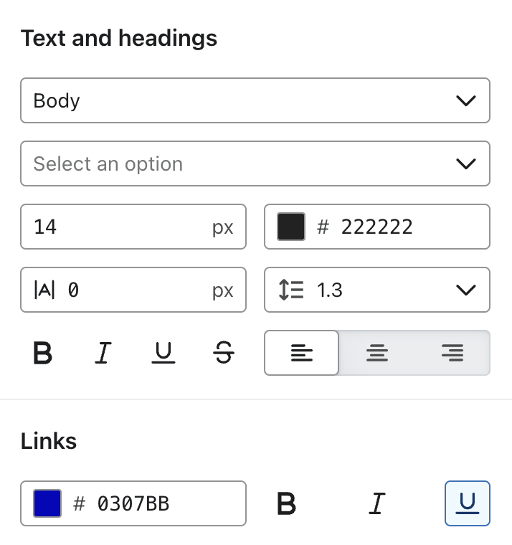This screenshot has width=512, height=545.
Task: Center-align the text
Action: pyautogui.click(x=377, y=353)
